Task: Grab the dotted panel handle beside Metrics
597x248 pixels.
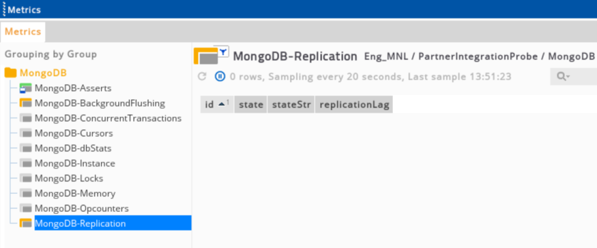Action: click(x=4, y=9)
